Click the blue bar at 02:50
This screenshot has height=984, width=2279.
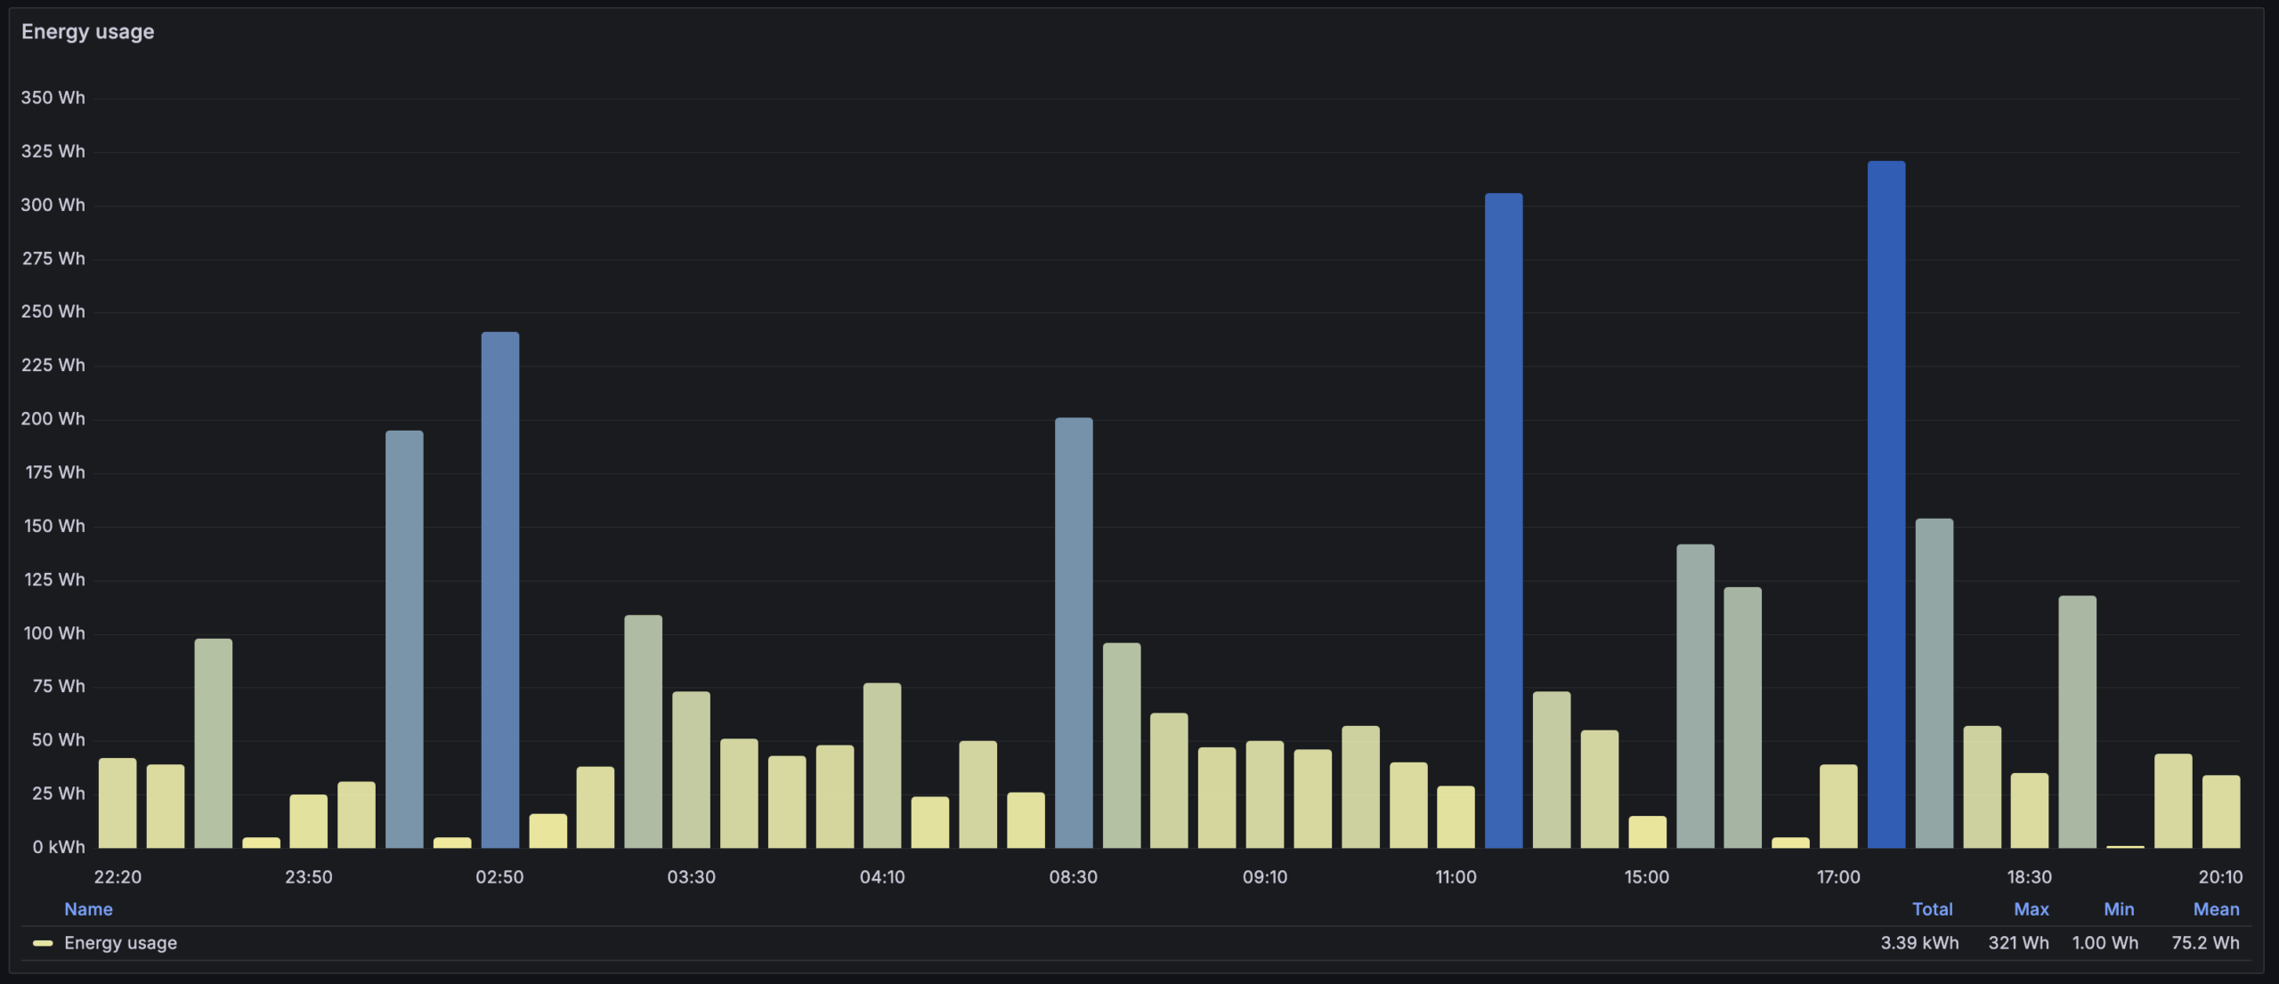[x=499, y=589]
